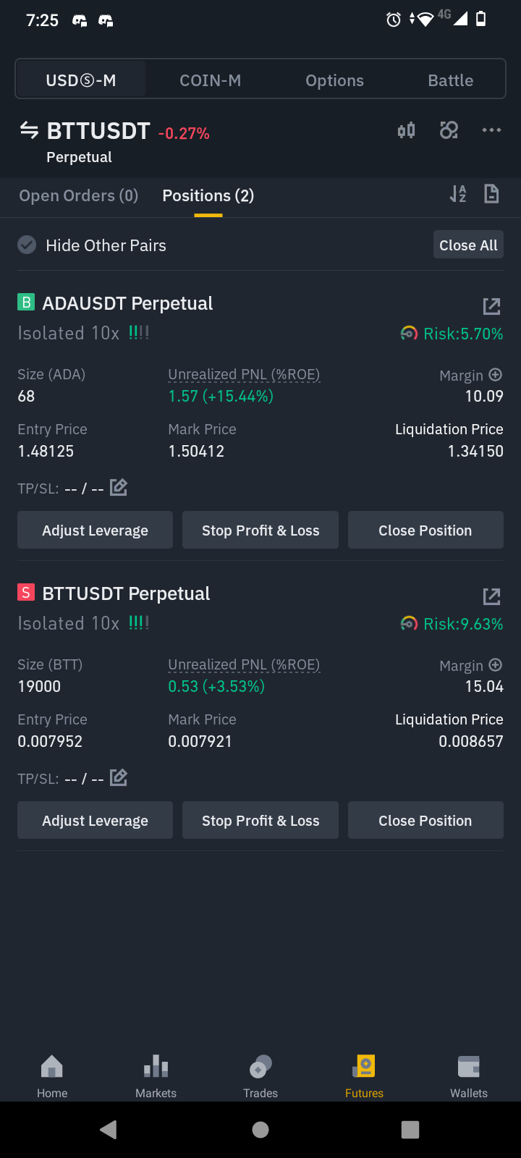Open the order history document icon

[491, 194]
